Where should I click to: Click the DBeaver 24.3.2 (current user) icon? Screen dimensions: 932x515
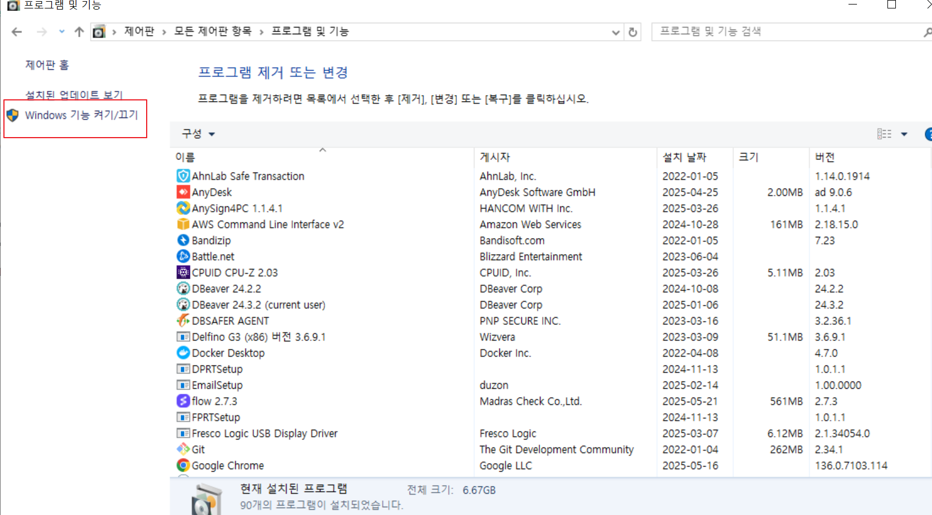[x=183, y=305]
